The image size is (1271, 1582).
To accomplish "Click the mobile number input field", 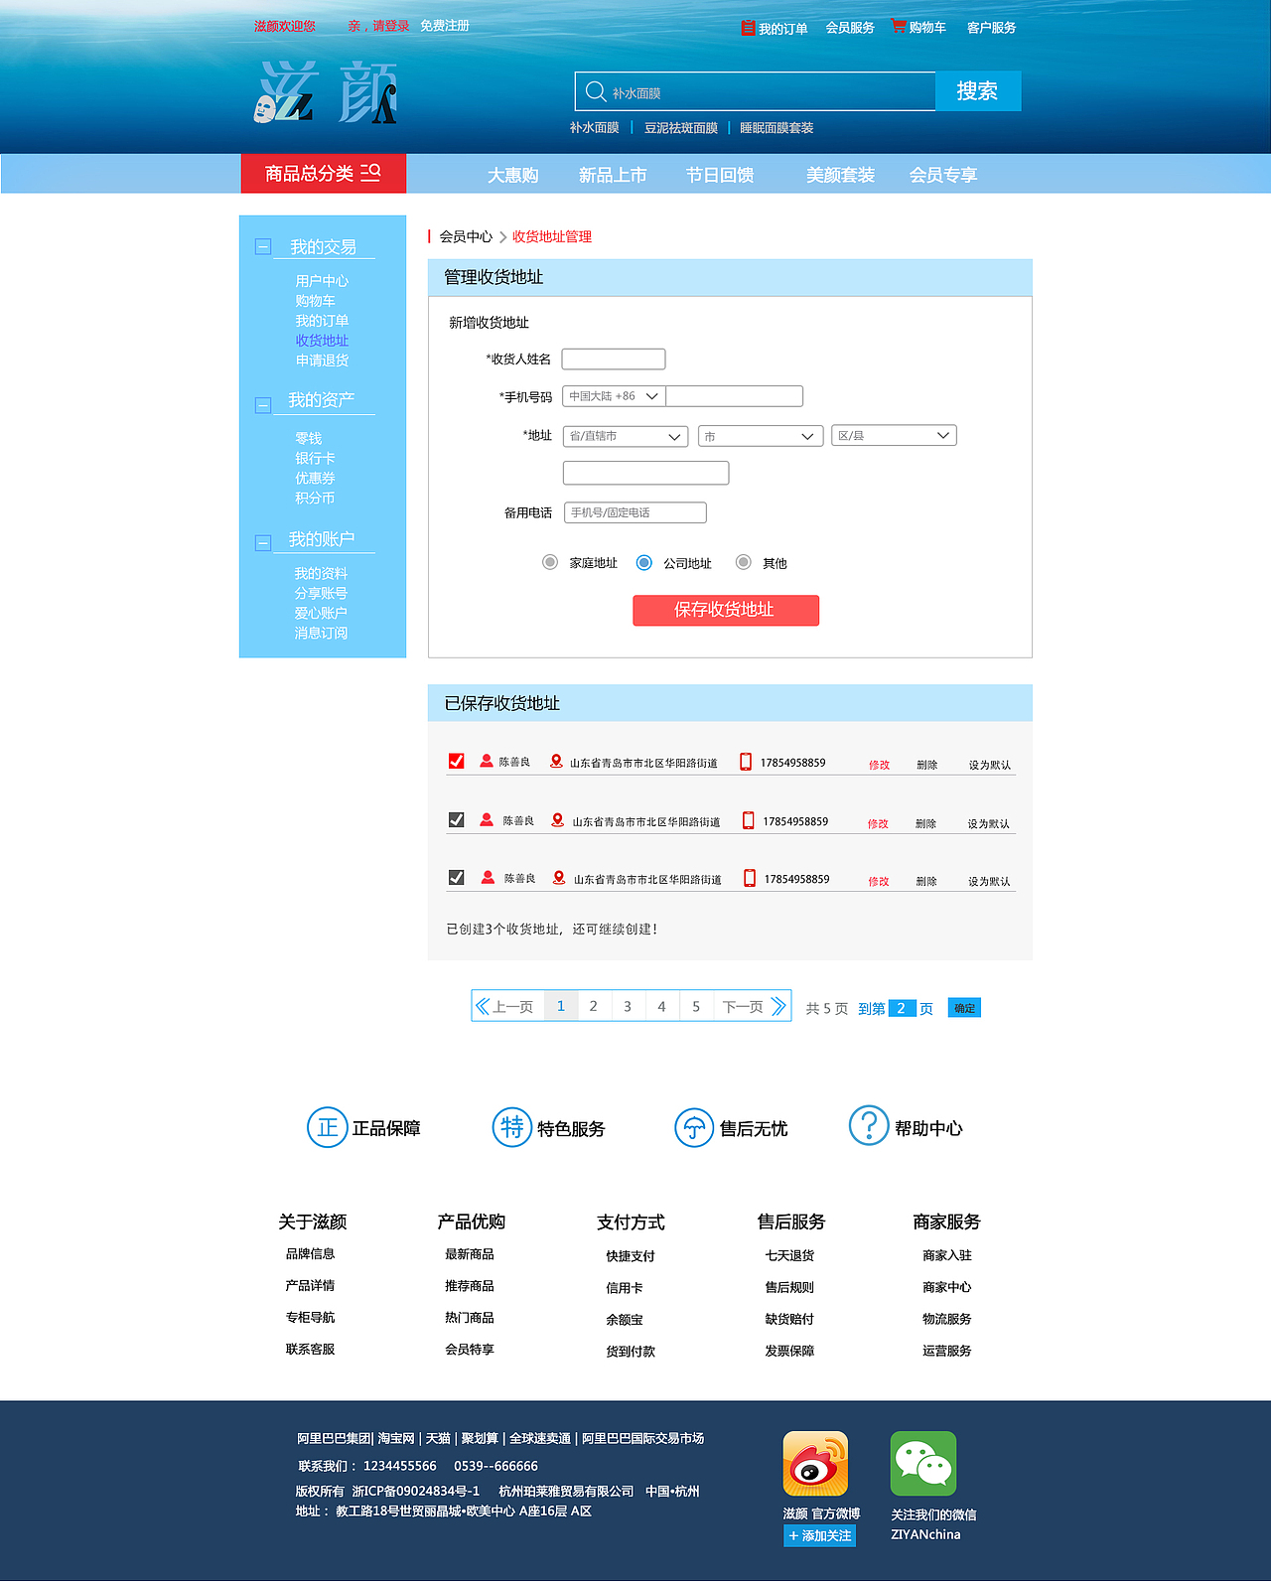I will [735, 396].
